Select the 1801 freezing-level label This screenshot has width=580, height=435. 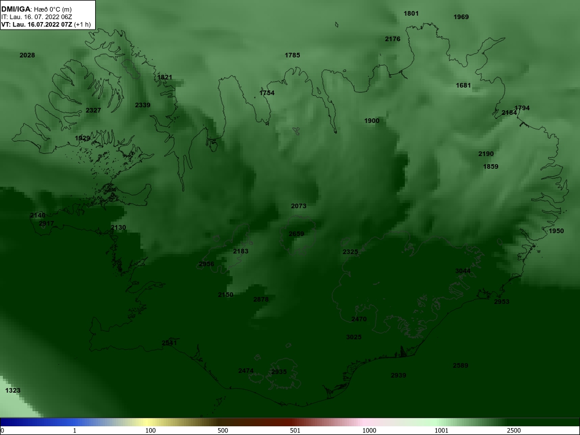[x=411, y=13]
